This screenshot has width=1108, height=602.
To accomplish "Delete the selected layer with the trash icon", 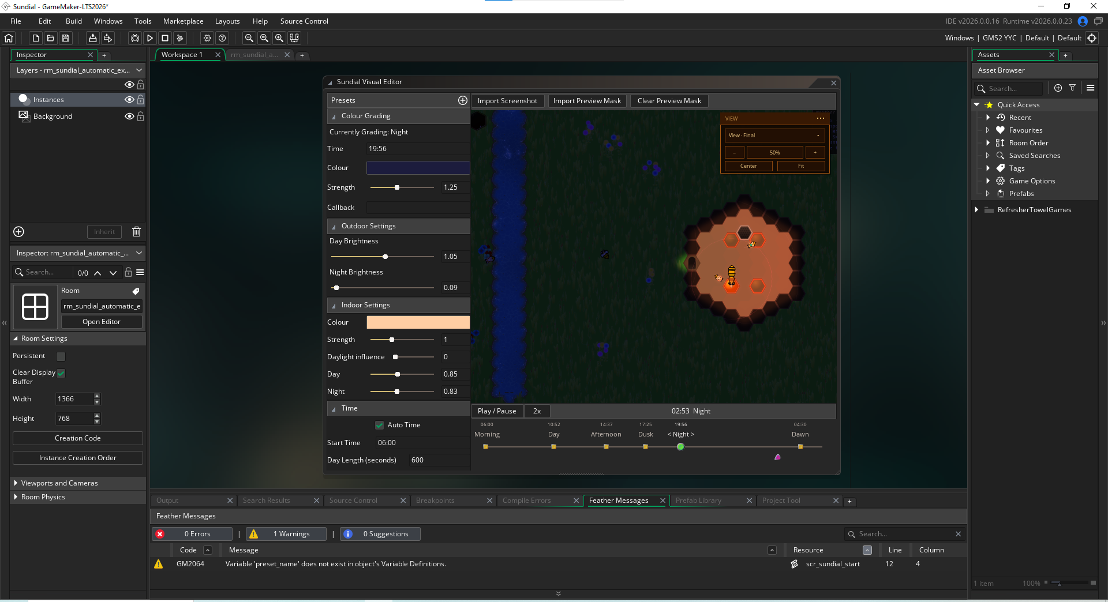I will pyautogui.click(x=136, y=232).
